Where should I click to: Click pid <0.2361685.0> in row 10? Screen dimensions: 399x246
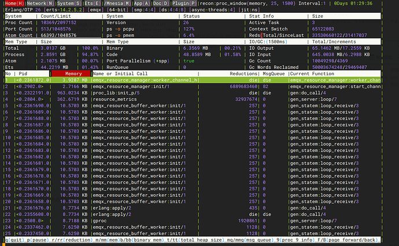pyautogui.click(x=32, y=138)
